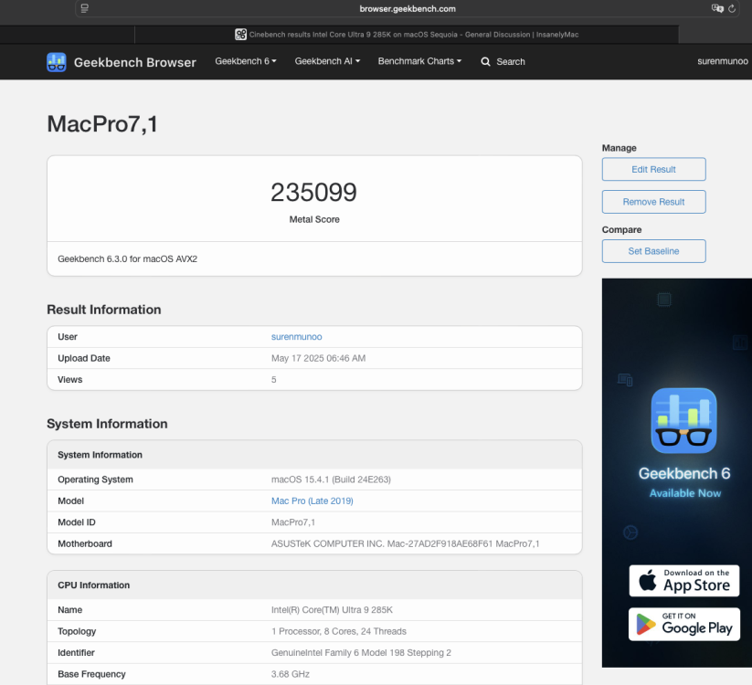This screenshot has height=685, width=752.
Task: Open the Geekbench AI dropdown menu
Action: tap(327, 61)
